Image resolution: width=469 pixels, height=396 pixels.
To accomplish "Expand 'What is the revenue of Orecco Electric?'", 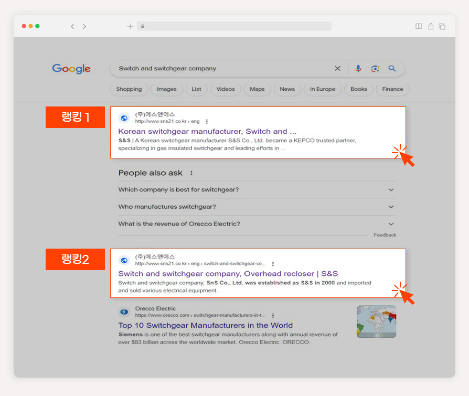I will click(x=257, y=224).
